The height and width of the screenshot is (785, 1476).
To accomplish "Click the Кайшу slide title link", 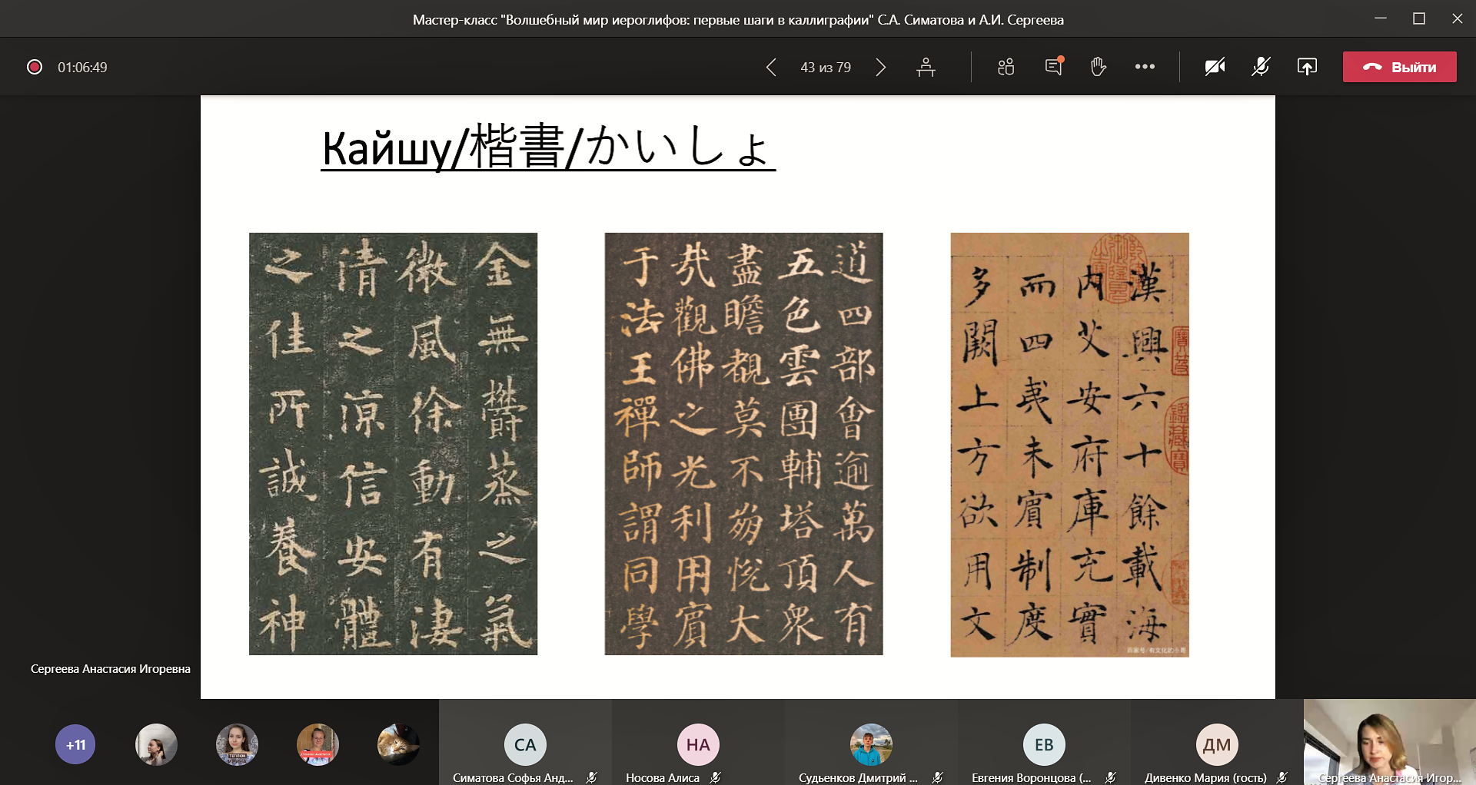I will click(547, 147).
